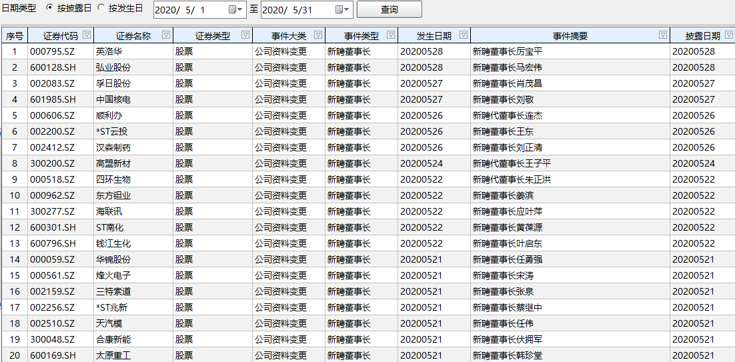The height and width of the screenshot is (362, 735).
Task: Click the 序号 column header
Action: tap(15, 35)
